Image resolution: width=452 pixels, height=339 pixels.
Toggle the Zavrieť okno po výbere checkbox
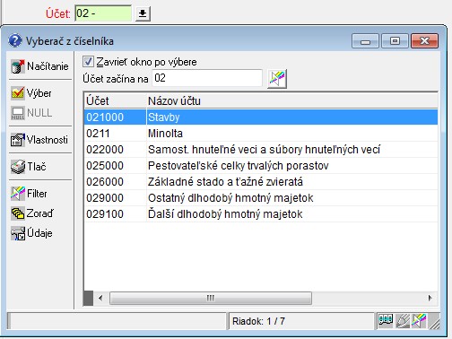(x=88, y=62)
